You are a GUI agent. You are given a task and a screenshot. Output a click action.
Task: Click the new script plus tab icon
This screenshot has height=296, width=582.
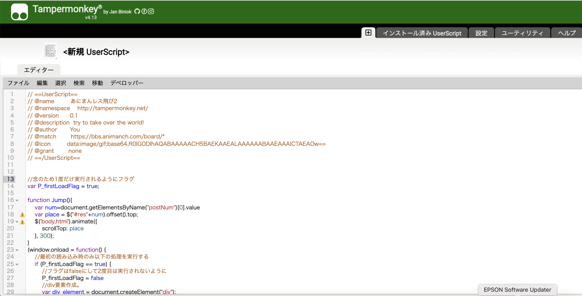pos(368,33)
